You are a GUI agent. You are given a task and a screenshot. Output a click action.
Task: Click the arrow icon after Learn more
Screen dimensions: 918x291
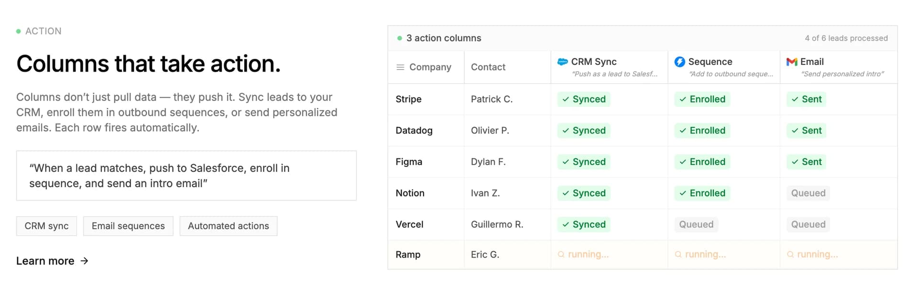point(85,261)
